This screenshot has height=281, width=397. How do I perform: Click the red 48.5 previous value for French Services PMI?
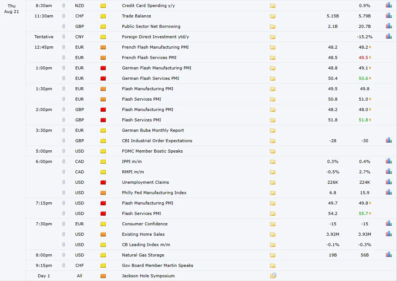(363, 58)
